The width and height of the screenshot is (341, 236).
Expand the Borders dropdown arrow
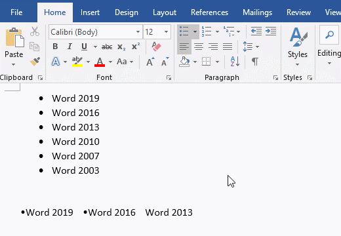click(x=217, y=62)
